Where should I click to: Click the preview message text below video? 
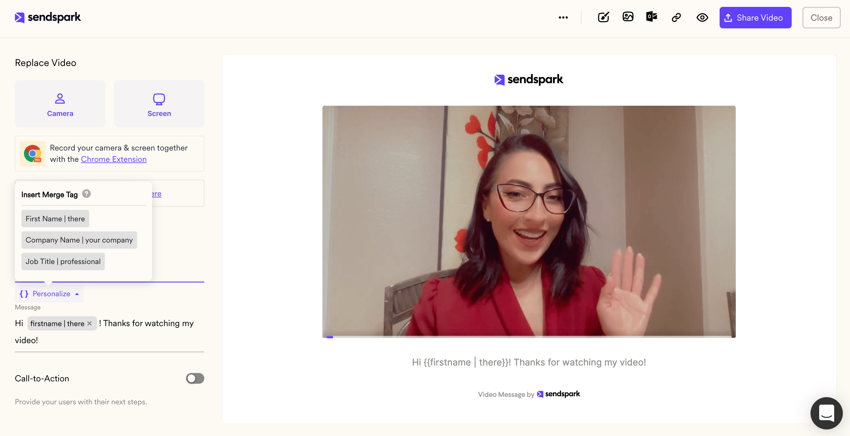coord(528,362)
